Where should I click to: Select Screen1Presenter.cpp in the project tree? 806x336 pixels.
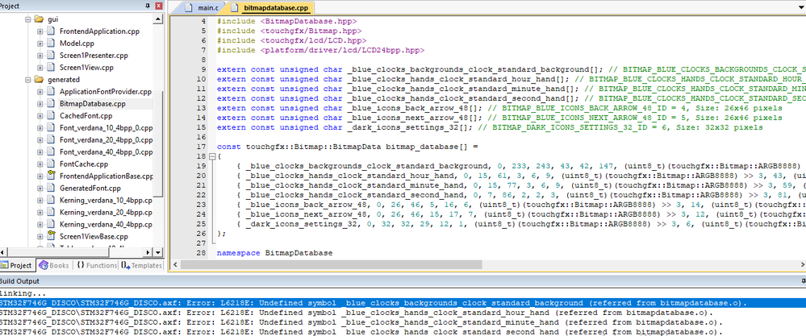click(93, 56)
